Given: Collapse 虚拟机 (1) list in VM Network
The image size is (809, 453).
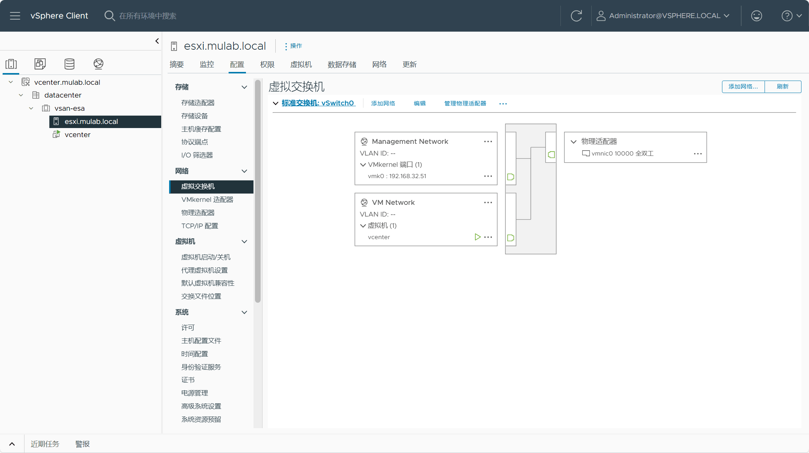Looking at the screenshot, I should click(x=363, y=226).
